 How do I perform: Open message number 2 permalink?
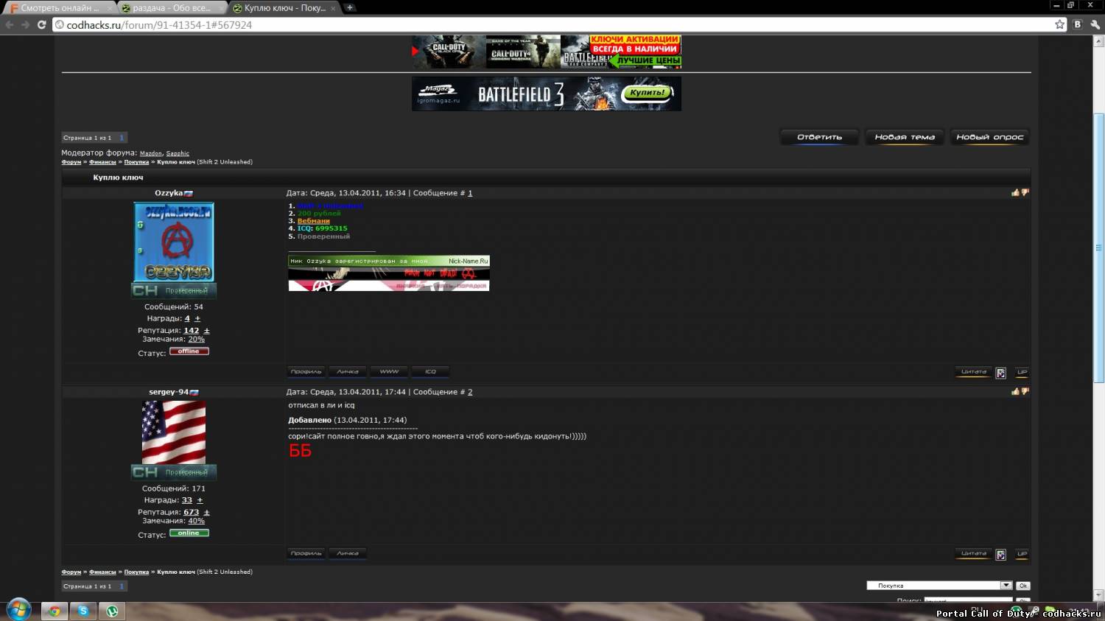tap(470, 392)
